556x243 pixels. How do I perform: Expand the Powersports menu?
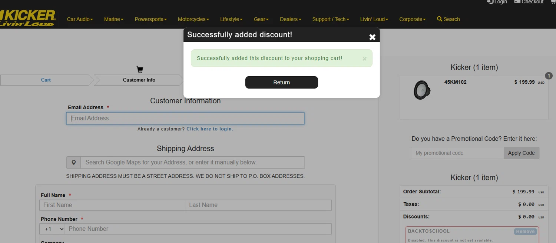(150, 19)
